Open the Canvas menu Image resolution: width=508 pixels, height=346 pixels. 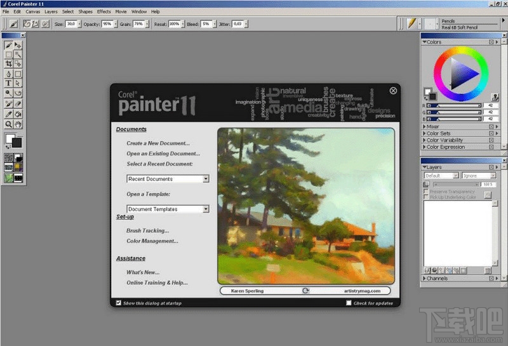[33, 11]
